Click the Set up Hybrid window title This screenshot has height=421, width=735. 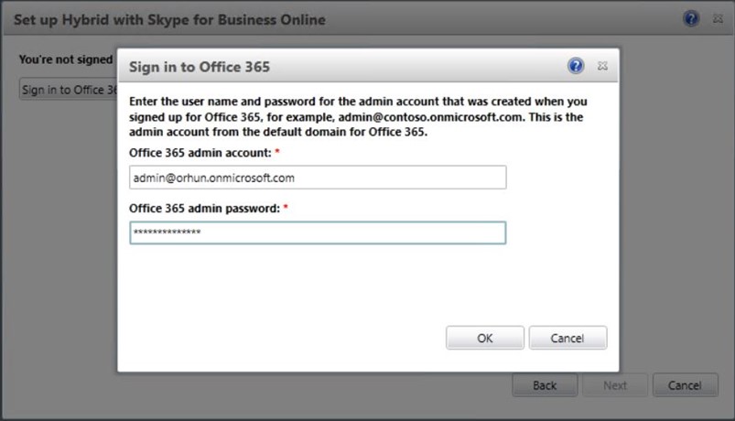169,20
